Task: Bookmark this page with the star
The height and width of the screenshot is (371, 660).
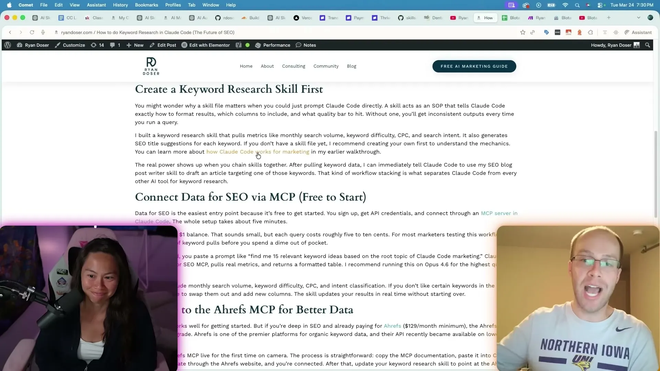Action: pos(523,32)
